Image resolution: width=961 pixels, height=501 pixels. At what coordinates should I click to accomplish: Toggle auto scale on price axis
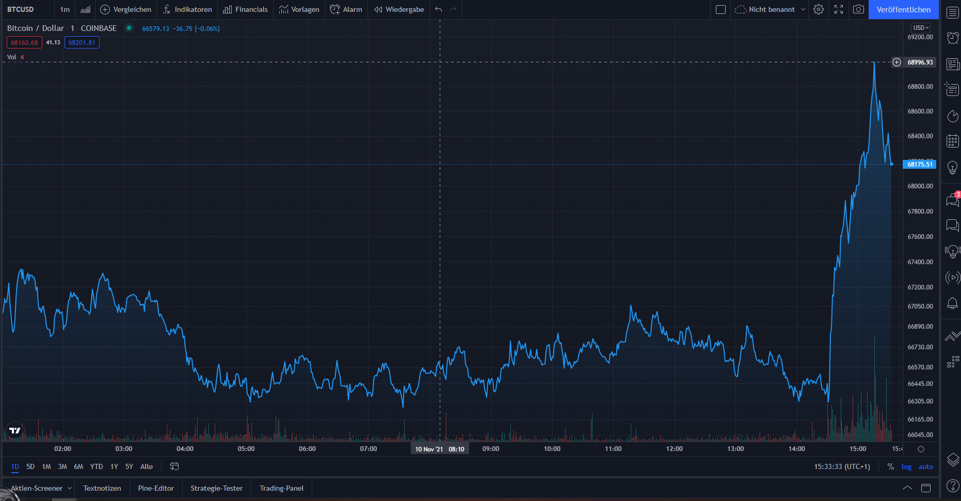coord(925,466)
